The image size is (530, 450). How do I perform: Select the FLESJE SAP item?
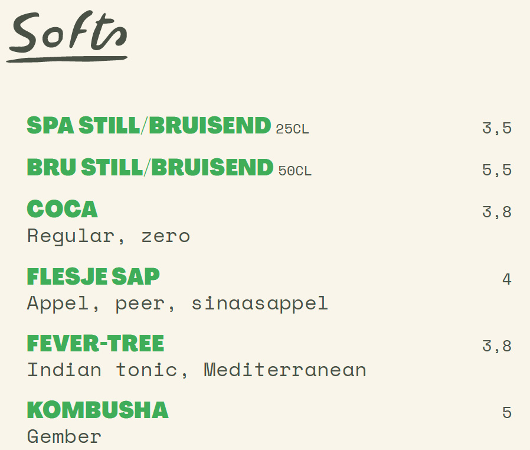pyautogui.click(x=93, y=276)
